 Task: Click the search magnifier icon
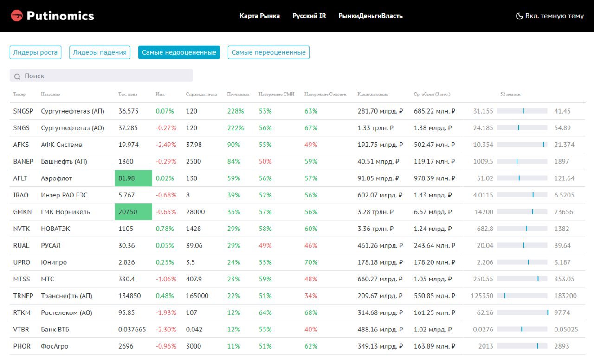(x=17, y=76)
